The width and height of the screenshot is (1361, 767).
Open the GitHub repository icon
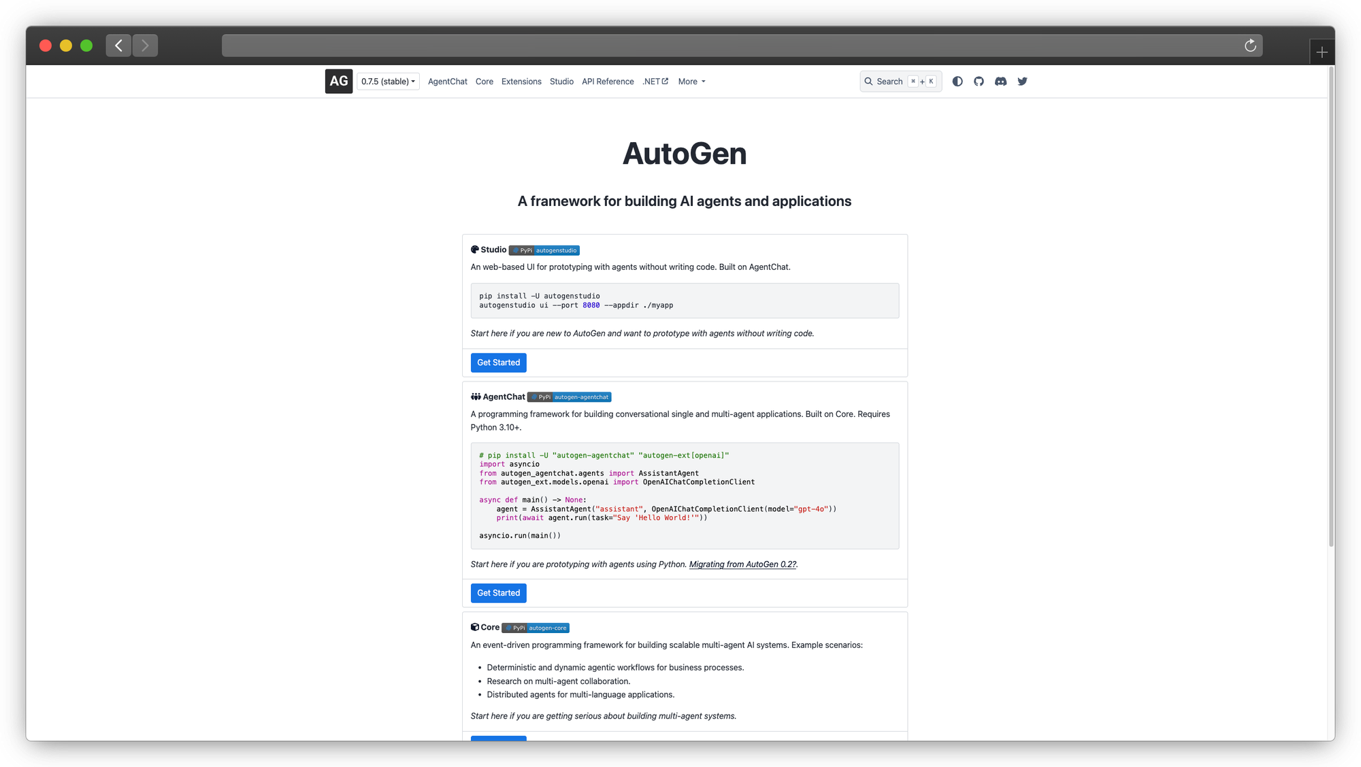tap(979, 82)
